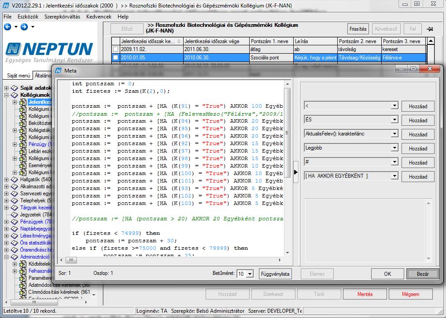
Task: Click in the Meta code editor text area
Action: [177, 169]
